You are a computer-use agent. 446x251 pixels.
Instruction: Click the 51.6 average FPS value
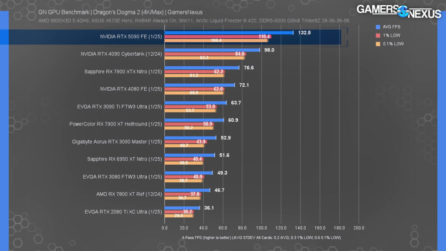pyautogui.click(x=224, y=155)
